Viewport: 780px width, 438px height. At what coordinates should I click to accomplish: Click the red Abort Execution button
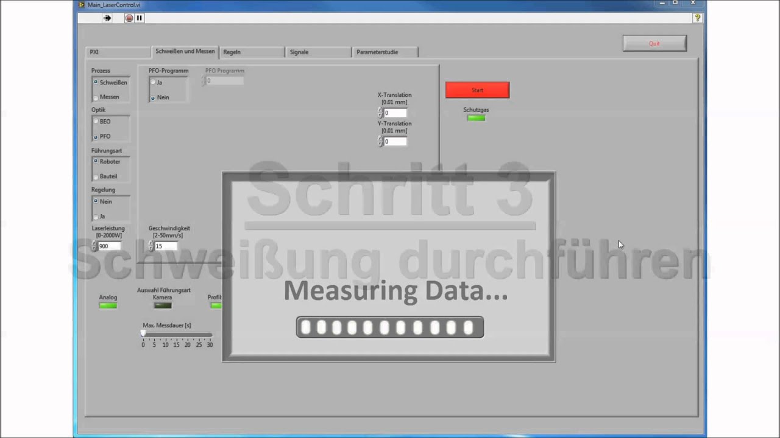129,18
